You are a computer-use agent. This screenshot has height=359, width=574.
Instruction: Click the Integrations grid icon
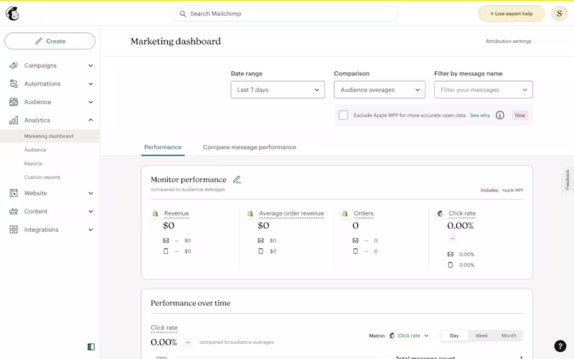(x=14, y=230)
